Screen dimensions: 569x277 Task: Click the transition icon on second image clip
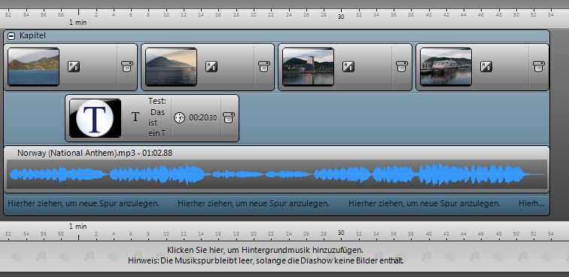[211, 66]
